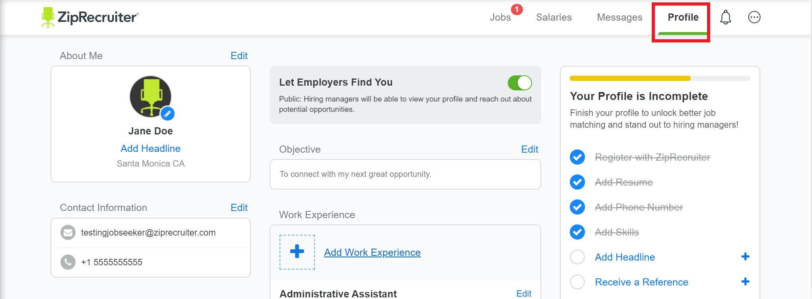Click the email envelope icon
The image size is (812, 299).
coord(68,232)
